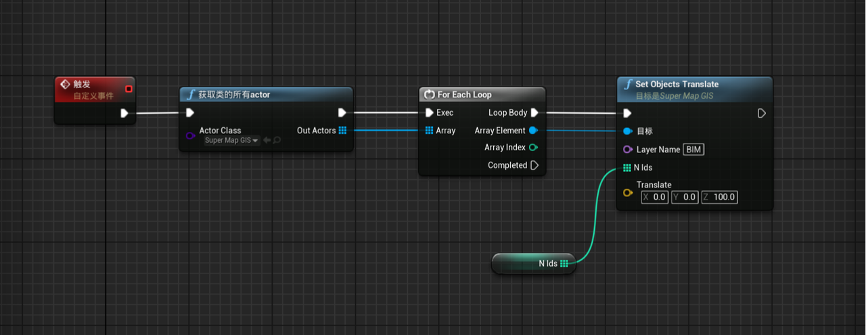Screen dimensions: 866x335
Task: Click the green Array Index output pin
Action: [x=533, y=148]
